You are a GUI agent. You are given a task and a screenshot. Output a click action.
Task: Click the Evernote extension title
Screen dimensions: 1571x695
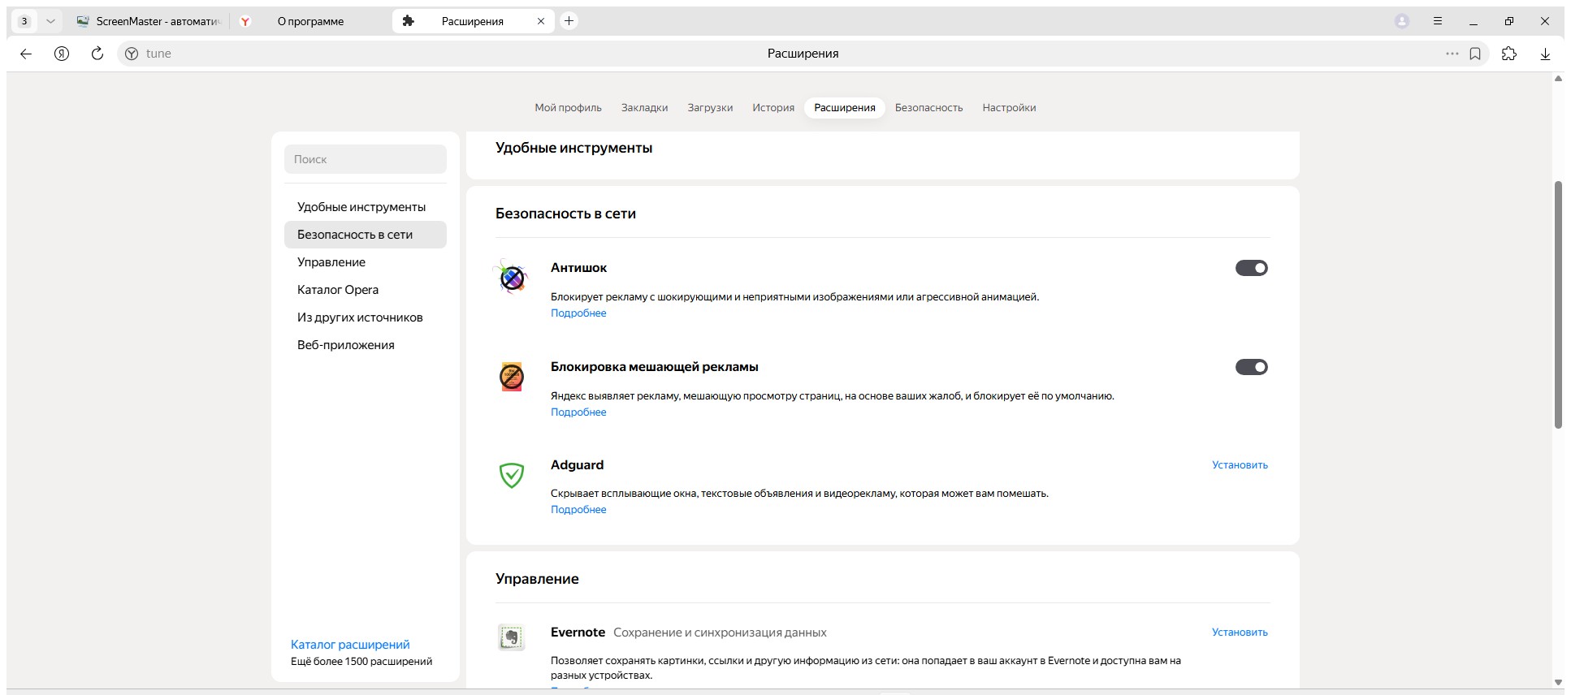(x=578, y=632)
